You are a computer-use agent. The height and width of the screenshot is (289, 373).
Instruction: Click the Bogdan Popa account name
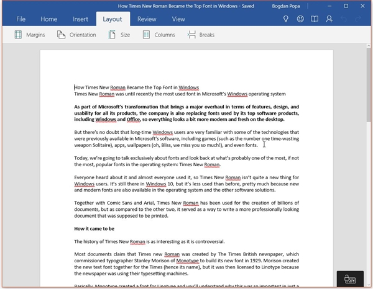pos(286,6)
